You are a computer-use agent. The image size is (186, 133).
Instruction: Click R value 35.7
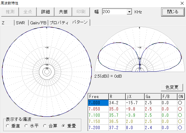[117, 115]
